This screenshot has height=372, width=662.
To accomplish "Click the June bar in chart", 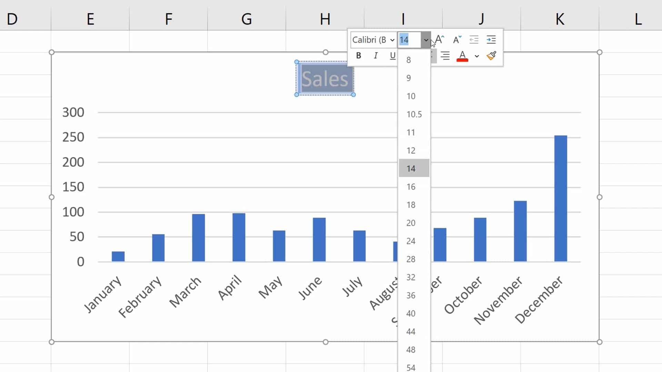I will pos(319,240).
